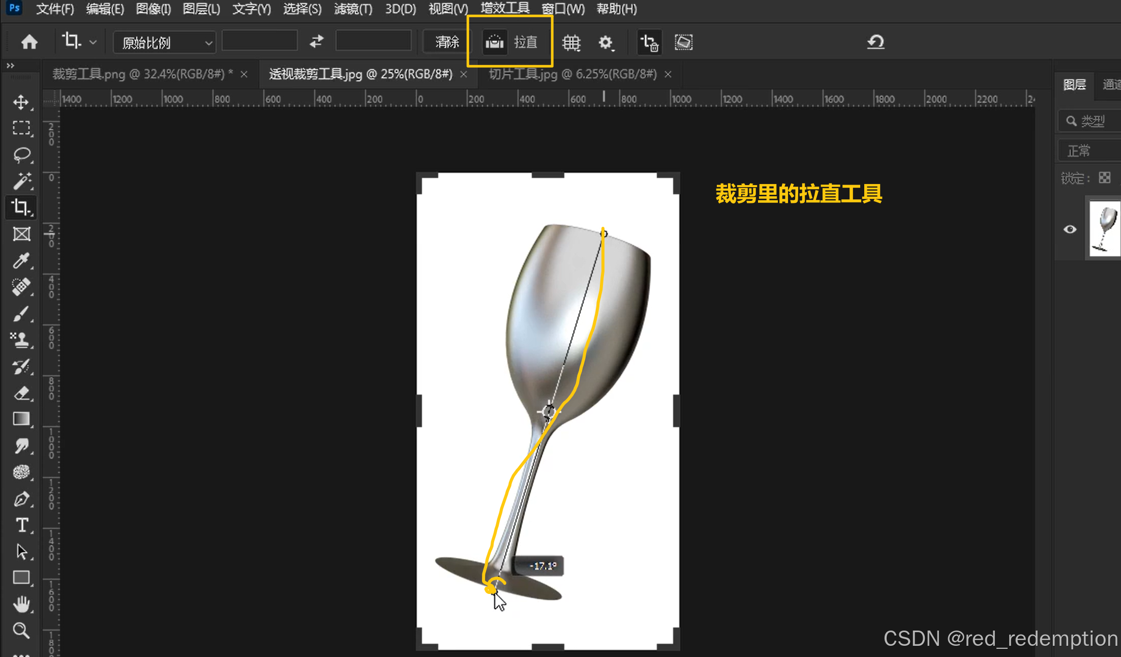The height and width of the screenshot is (657, 1121).
Task: Close the 裁剪工具.png tab
Action: click(x=244, y=75)
